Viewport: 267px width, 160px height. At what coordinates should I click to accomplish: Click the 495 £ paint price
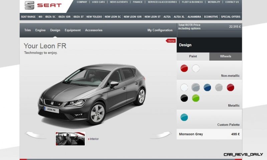235,134
